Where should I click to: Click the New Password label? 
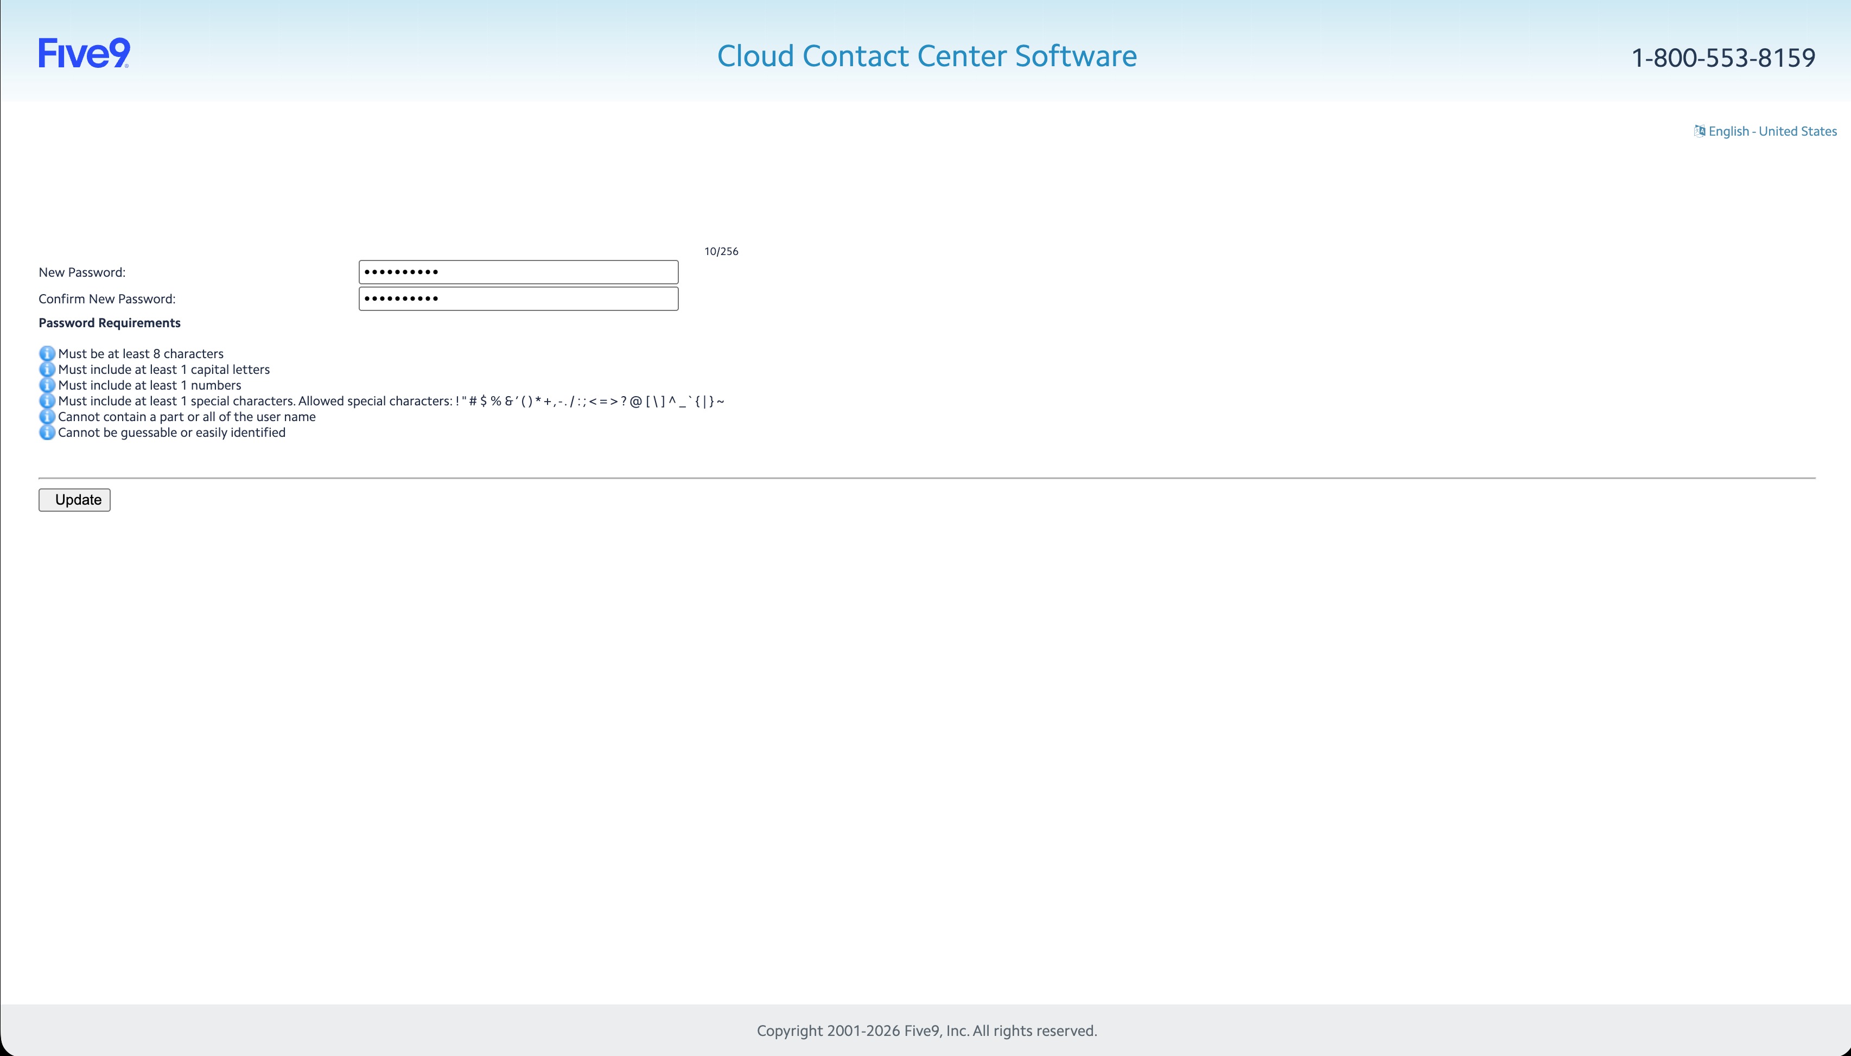[82, 272]
